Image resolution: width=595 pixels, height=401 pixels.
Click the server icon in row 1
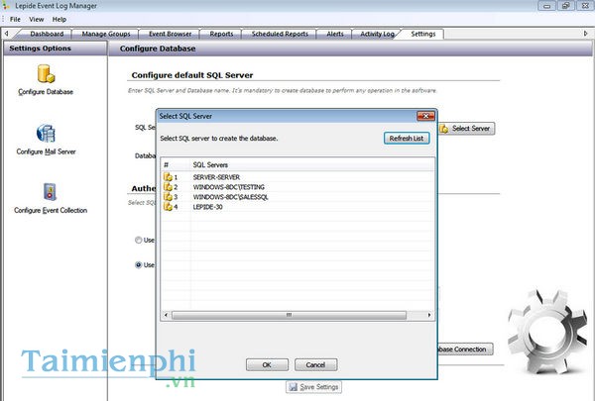[x=168, y=177]
